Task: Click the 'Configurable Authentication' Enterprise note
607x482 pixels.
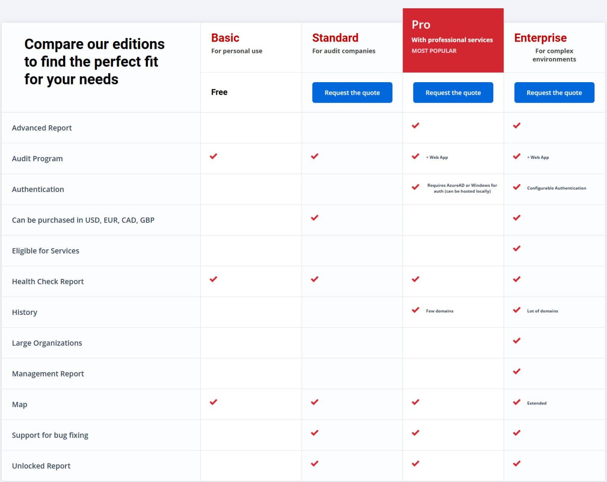Action: click(x=556, y=188)
